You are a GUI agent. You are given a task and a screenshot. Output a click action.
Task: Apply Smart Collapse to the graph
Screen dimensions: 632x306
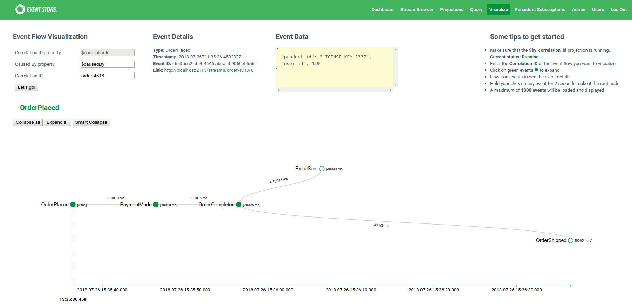coord(91,122)
